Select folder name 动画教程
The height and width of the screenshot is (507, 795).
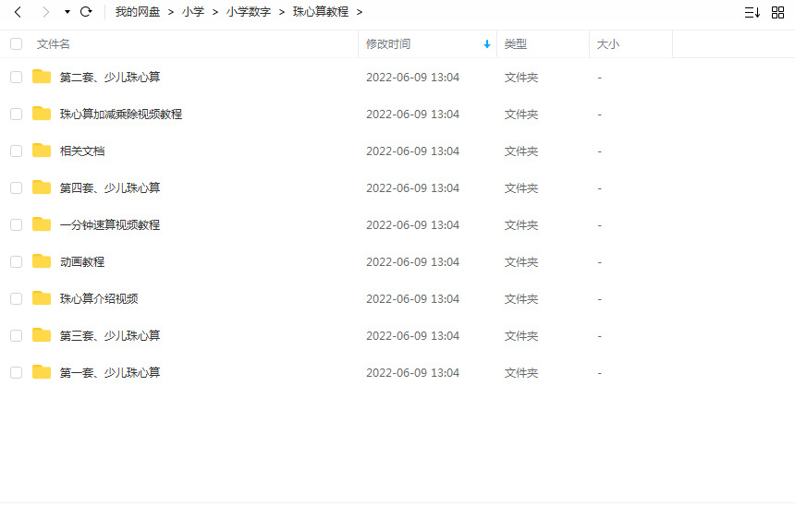click(x=82, y=262)
